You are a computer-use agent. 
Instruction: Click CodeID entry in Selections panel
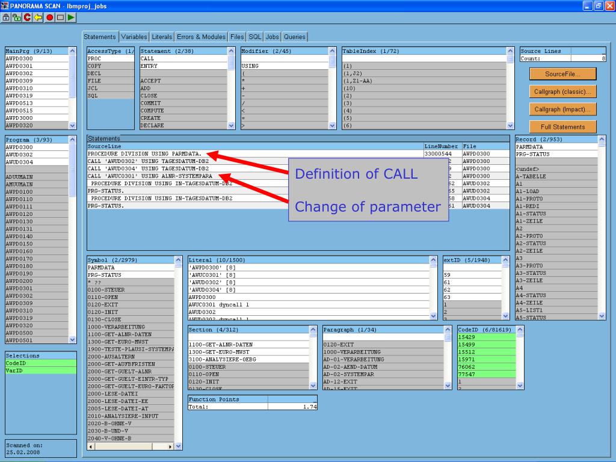40,363
